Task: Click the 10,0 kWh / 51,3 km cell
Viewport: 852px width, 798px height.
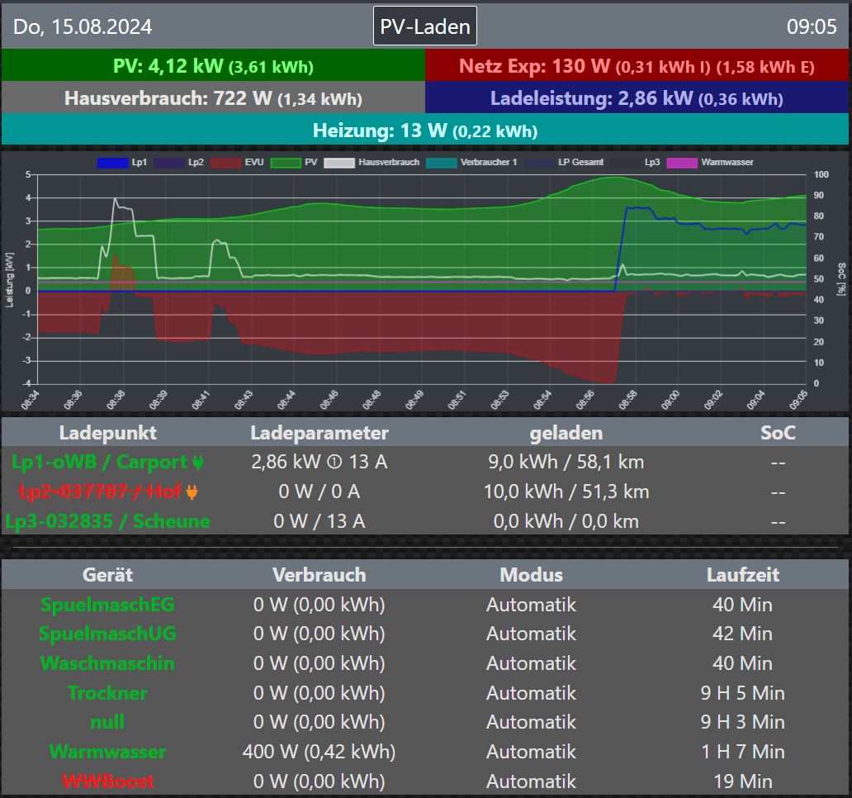Action: tap(566, 492)
